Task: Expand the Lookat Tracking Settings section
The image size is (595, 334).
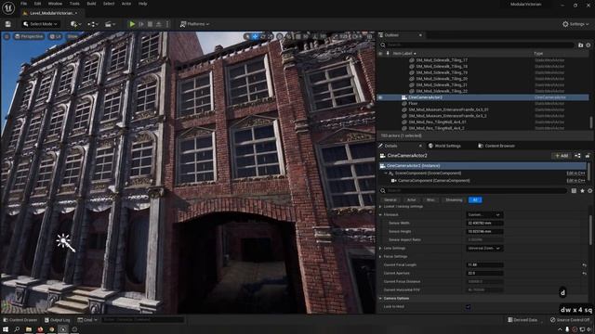Action: tap(380, 206)
